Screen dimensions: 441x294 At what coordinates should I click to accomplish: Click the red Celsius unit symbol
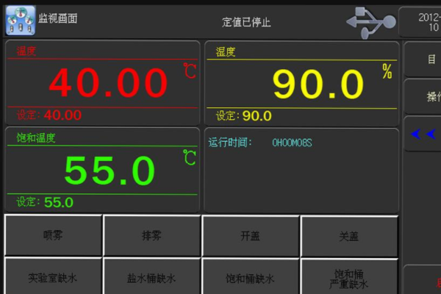(x=190, y=71)
